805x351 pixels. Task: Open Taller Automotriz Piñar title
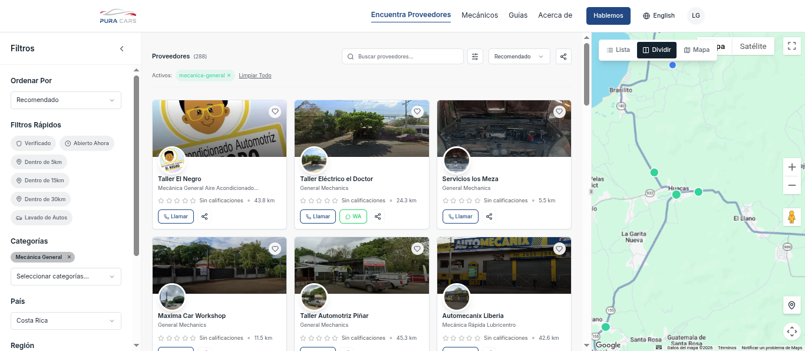[334, 316]
